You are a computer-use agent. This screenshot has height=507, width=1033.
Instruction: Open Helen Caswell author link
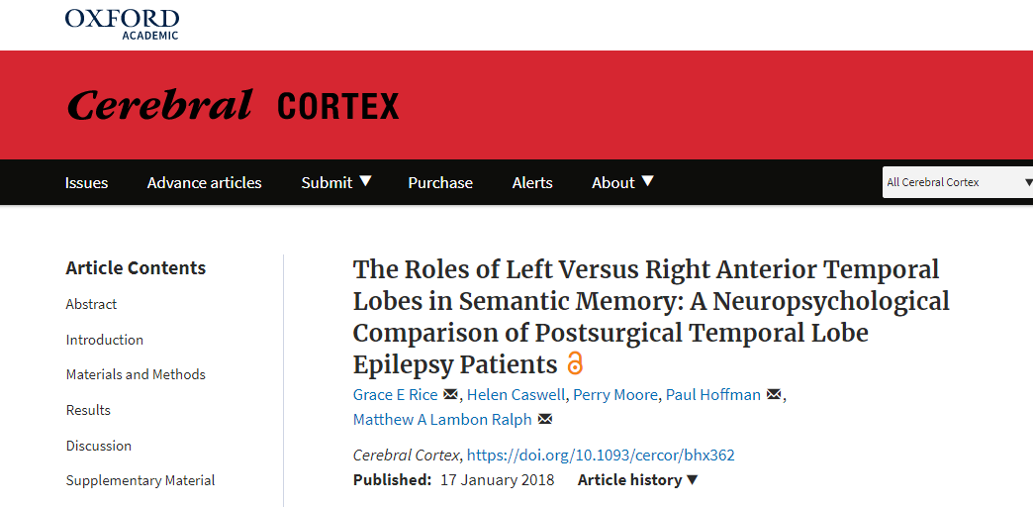point(516,394)
